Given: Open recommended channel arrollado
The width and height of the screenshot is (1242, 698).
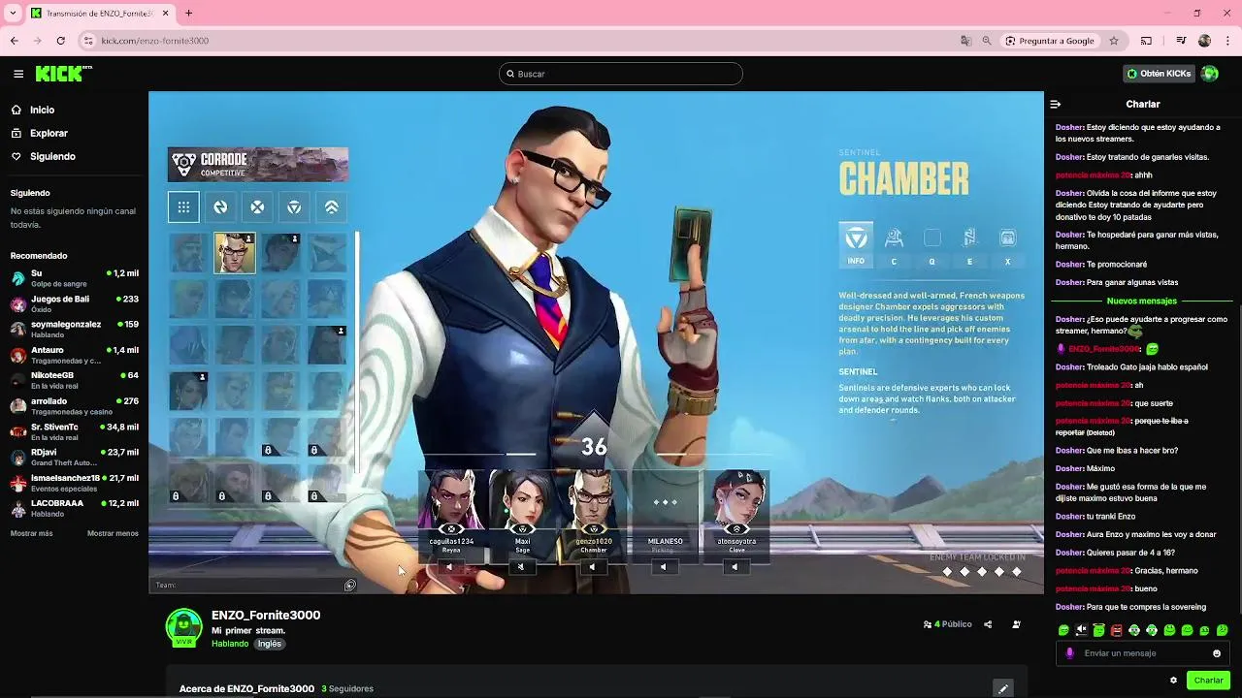Looking at the screenshot, I should [74, 406].
